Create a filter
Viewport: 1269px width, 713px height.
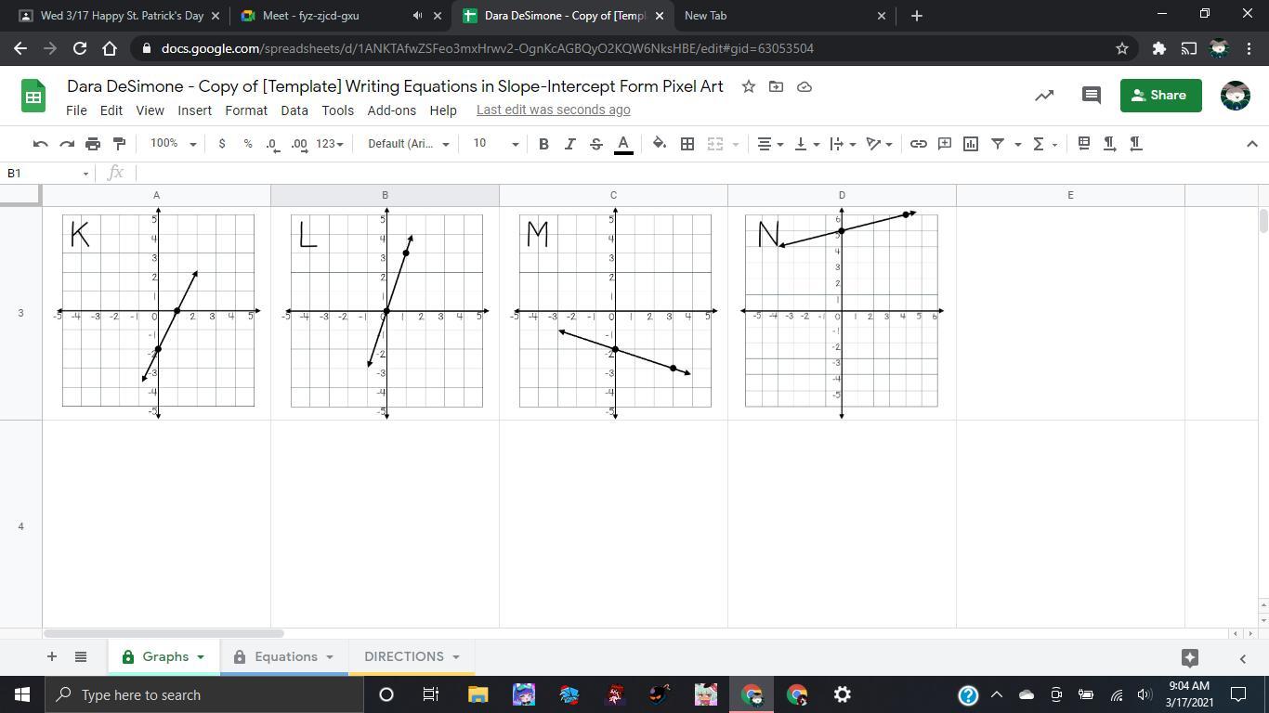coord(998,144)
